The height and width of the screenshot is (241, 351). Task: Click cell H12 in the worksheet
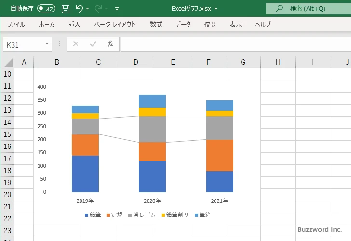pyautogui.click(x=278, y=98)
